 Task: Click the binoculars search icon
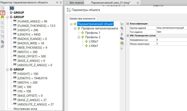[x=2, y=17]
